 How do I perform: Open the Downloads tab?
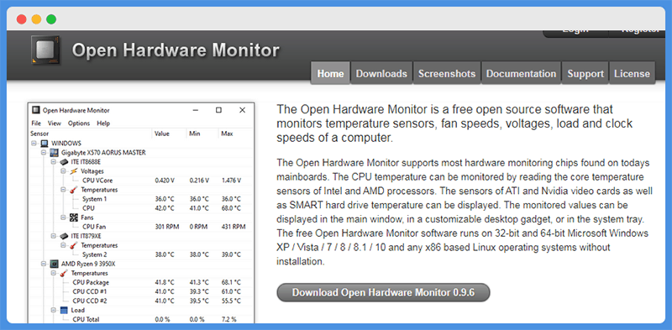click(381, 73)
